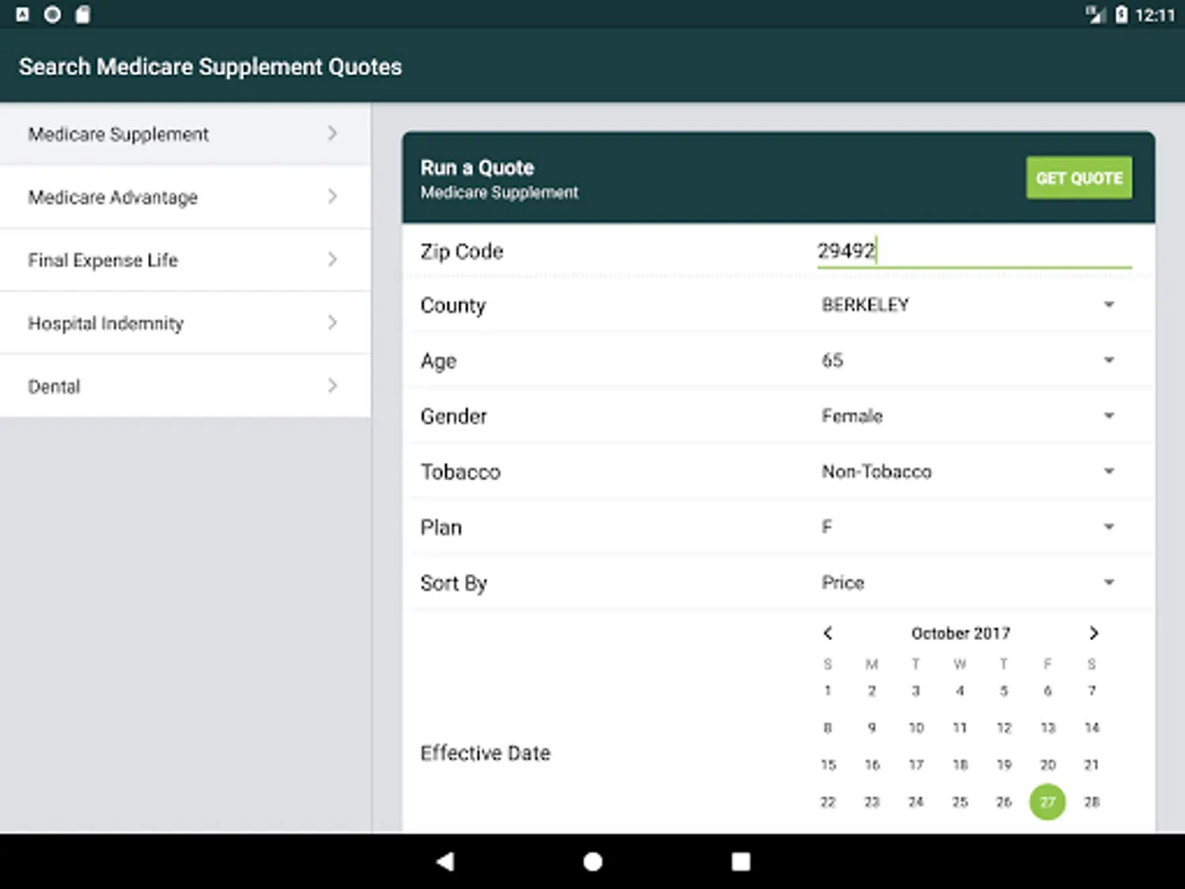The image size is (1185, 889).
Task: Tap the battery icon in status bar
Action: [1122, 15]
